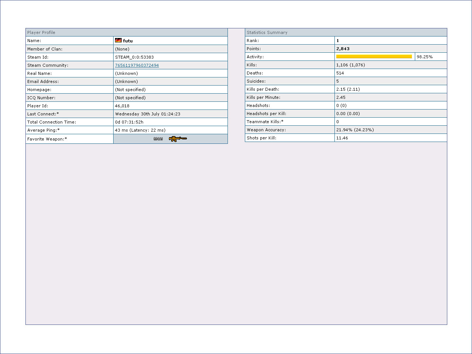472x354 pixels.
Task: Click the player name futu
Action: [128, 41]
